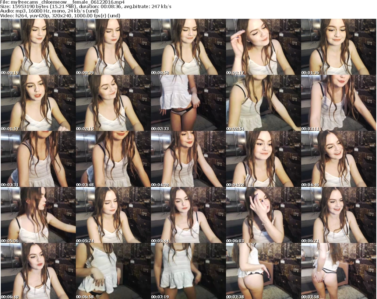Click the frame at 00:06:58

pos(113,271)
